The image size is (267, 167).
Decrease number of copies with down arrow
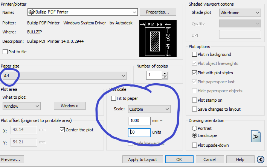click(x=165, y=77)
